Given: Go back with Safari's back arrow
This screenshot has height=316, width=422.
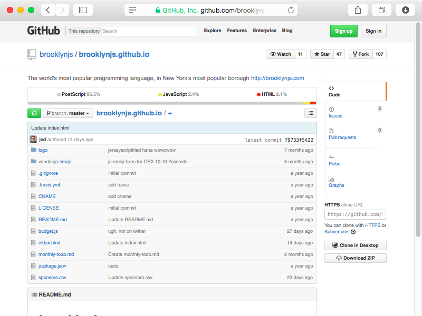Looking at the screenshot, I should tap(48, 10).
